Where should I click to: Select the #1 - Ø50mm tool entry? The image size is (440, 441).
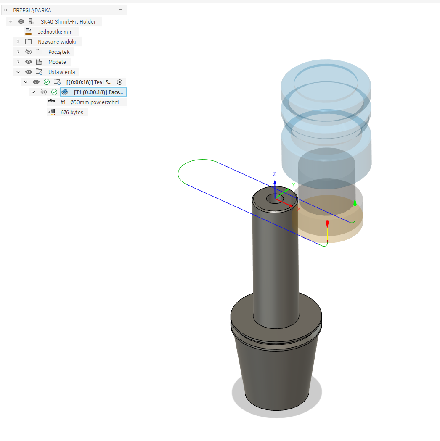tap(92, 102)
